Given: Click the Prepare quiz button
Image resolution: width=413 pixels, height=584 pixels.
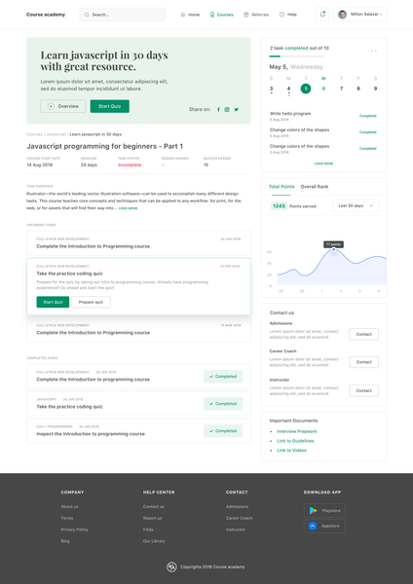Looking at the screenshot, I should [x=91, y=302].
